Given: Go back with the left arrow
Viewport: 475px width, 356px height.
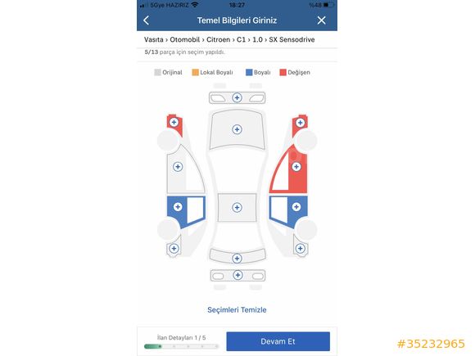Looking at the screenshot, I should point(147,20).
